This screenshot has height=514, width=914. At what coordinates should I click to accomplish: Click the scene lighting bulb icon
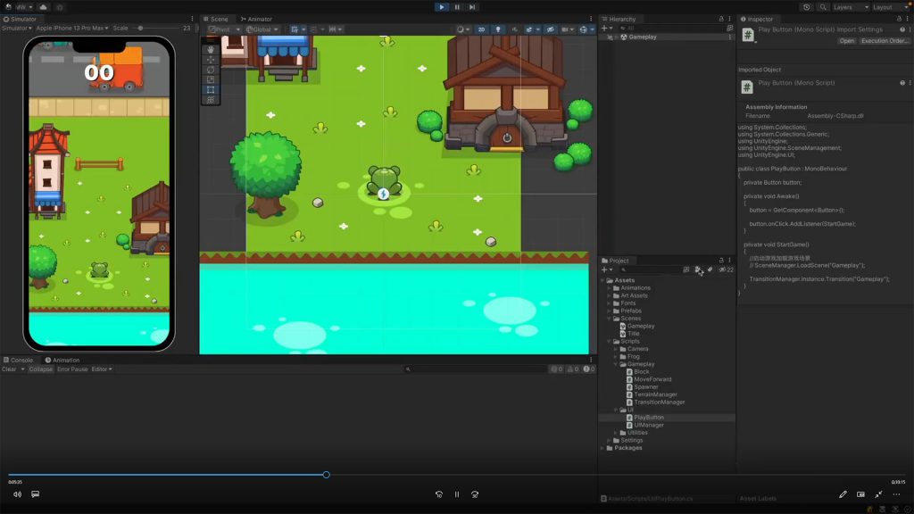[x=499, y=29]
